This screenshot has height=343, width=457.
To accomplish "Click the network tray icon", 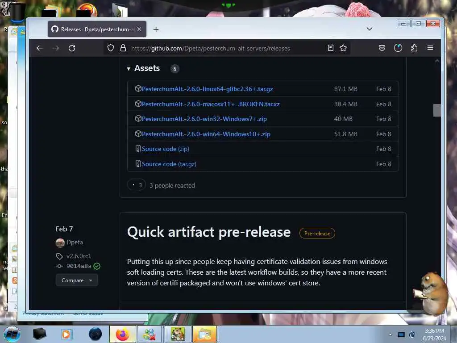I will [401, 335].
